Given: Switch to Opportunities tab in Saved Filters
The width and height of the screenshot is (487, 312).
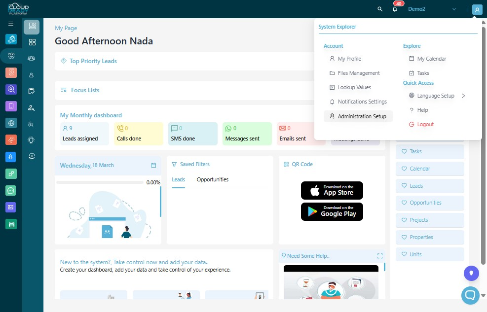Looking at the screenshot, I should click(x=213, y=179).
